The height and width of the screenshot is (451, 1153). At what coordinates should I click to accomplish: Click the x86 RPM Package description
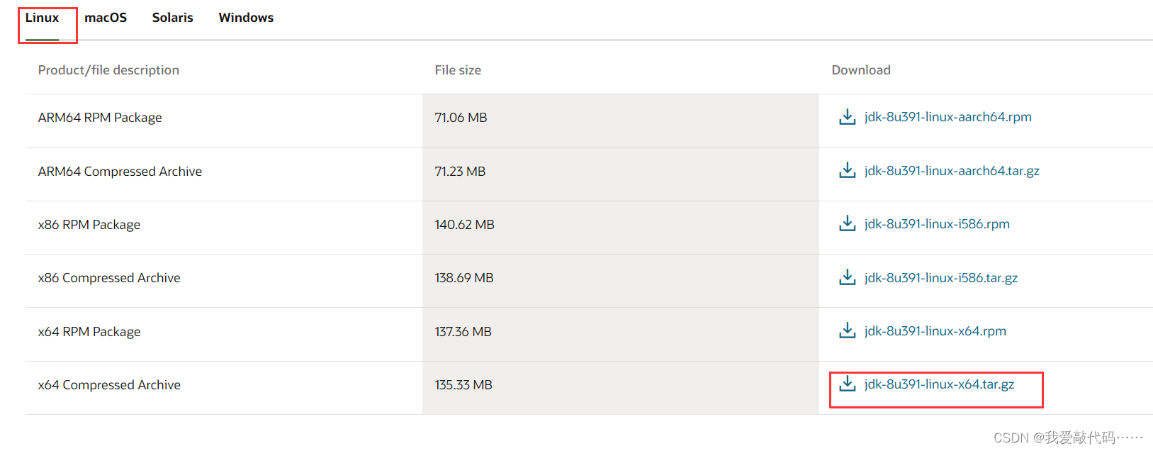coord(89,225)
